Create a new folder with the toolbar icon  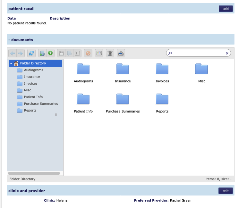pos(42,53)
